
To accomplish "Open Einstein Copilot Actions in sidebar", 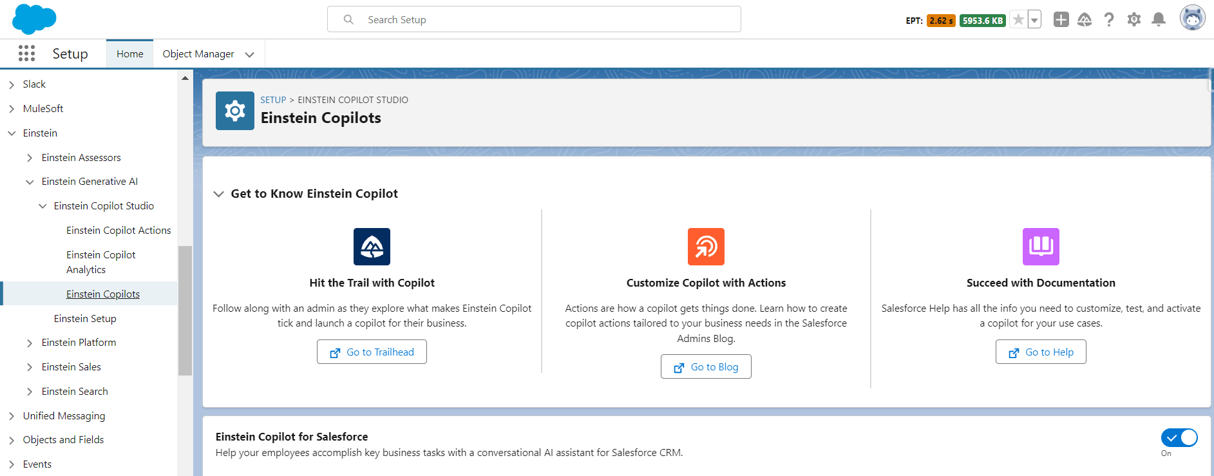I will click(119, 231).
